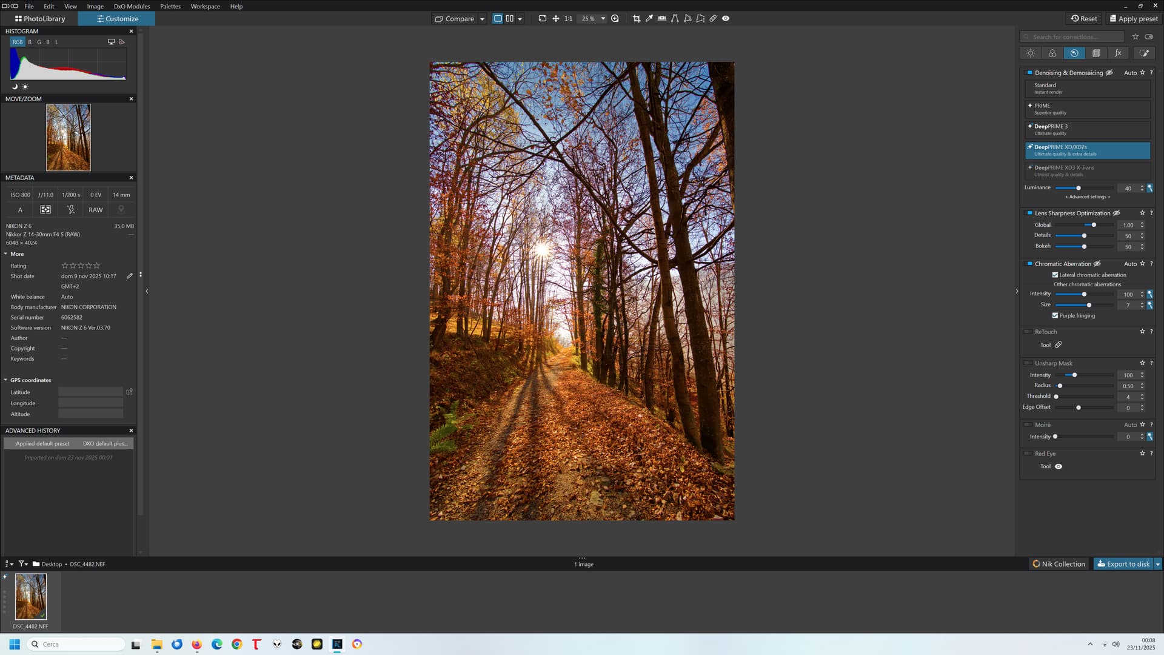Open the Color corrections palette tab
The width and height of the screenshot is (1164, 655).
point(1052,53)
